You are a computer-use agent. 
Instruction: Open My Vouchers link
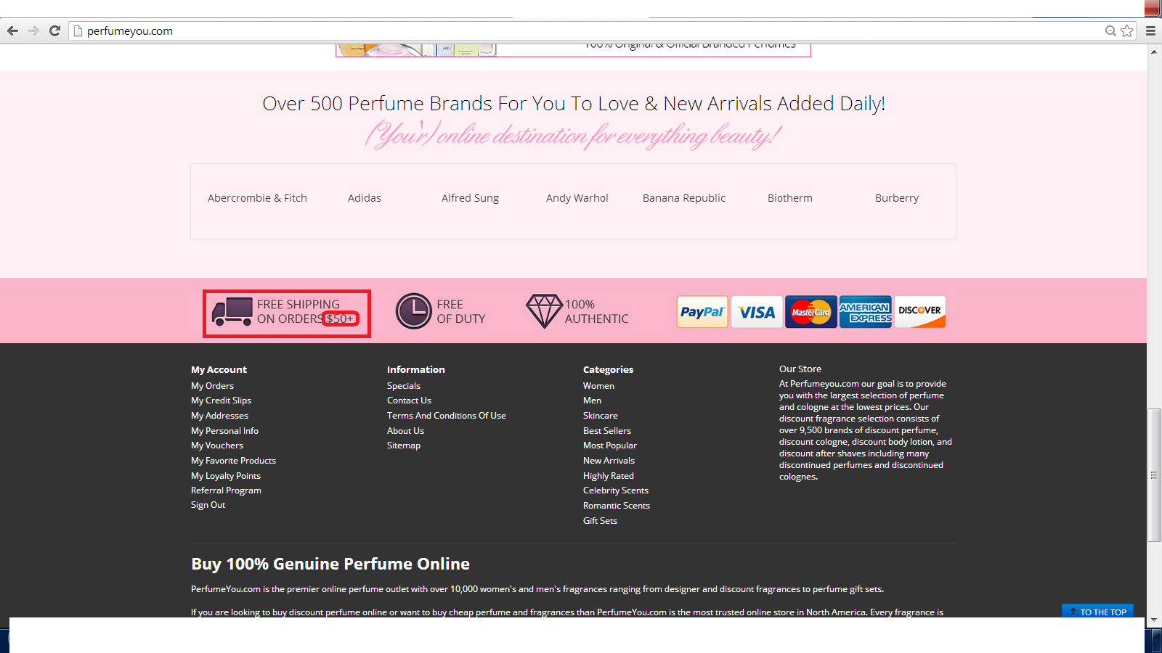[x=217, y=445]
